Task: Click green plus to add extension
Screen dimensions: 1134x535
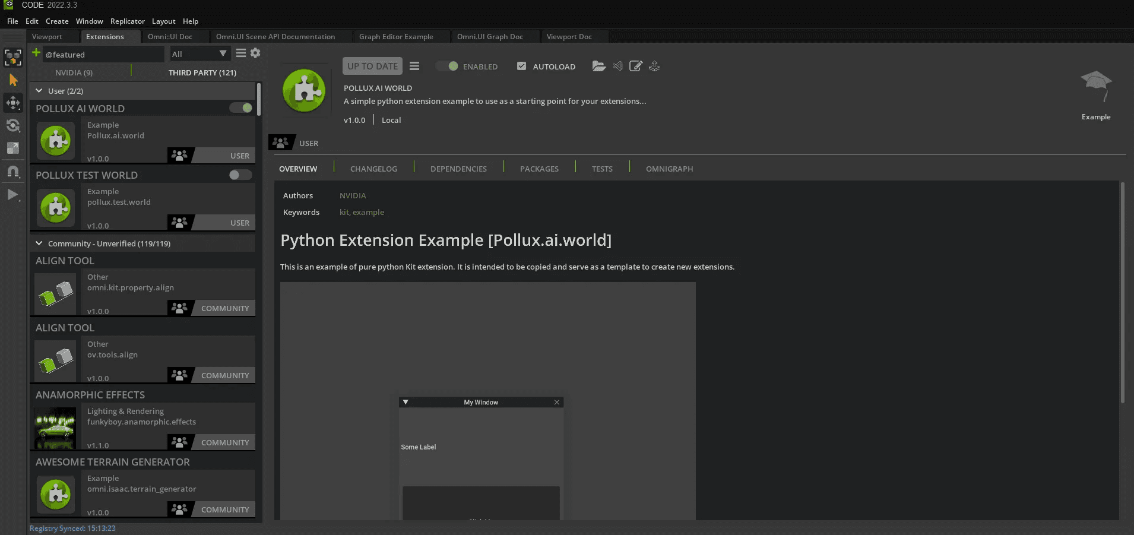Action: [x=36, y=53]
